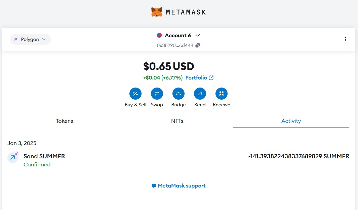Expand the Account 6 picker chevron
Screen dimensions: 358x210
(198, 35)
